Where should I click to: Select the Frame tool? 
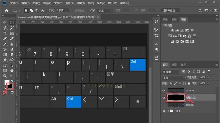point(12,33)
